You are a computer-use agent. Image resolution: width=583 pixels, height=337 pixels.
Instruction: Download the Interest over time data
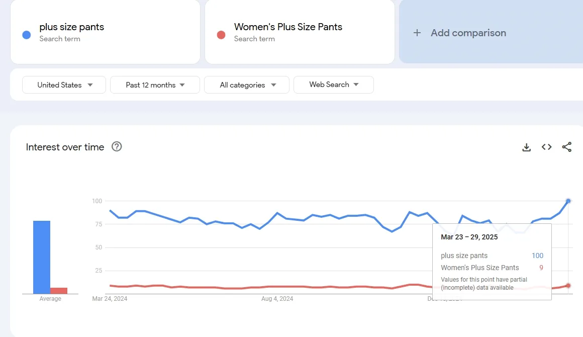(526, 147)
